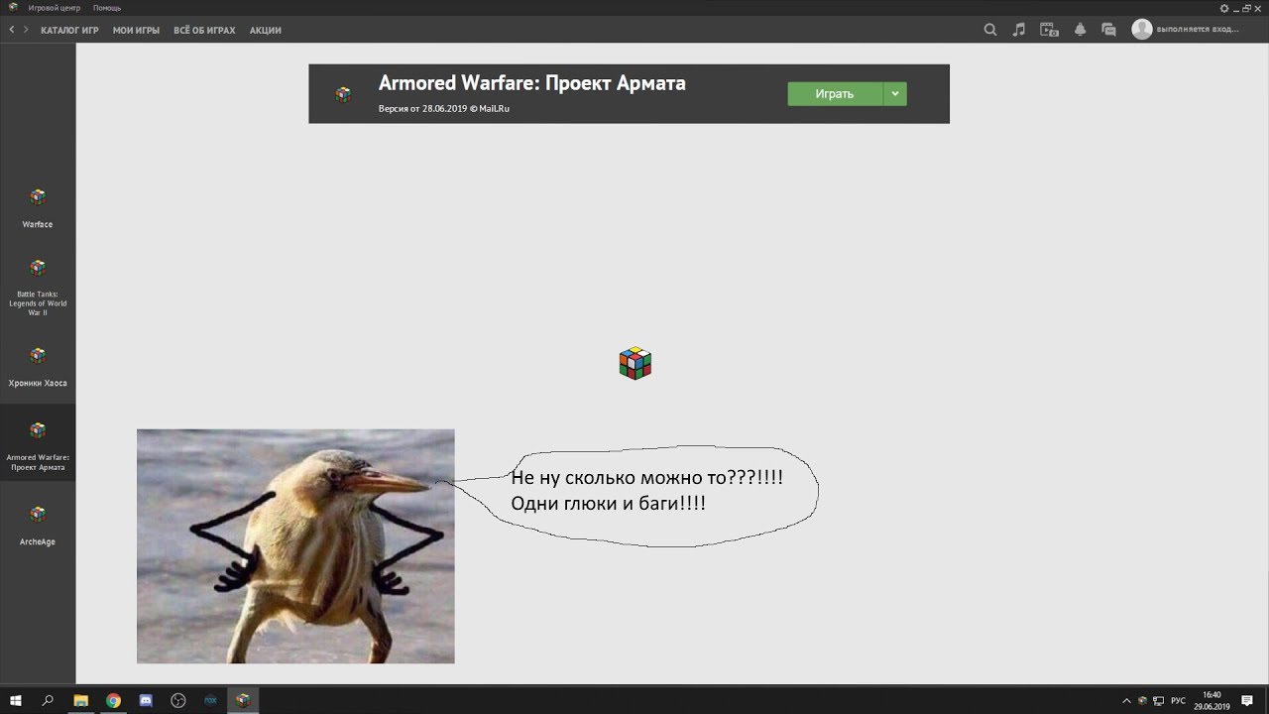Image resolution: width=1269 pixels, height=714 pixels.
Task: Open OBS Studio from the taskbar
Action: click(178, 700)
